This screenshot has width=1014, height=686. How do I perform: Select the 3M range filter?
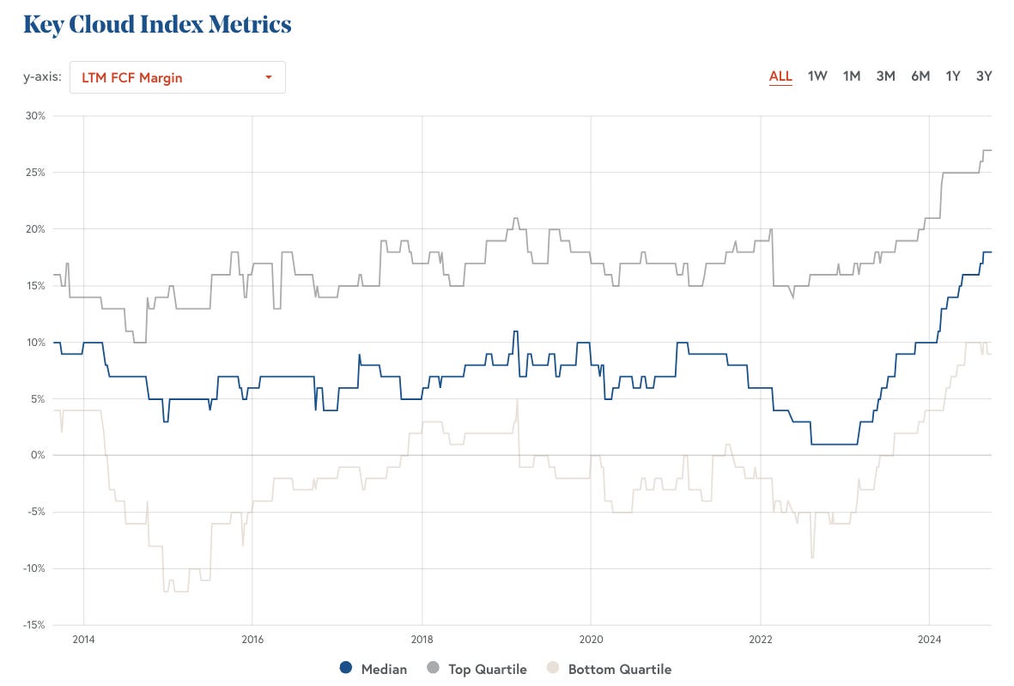pyautogui.click(x=885, y=76)
